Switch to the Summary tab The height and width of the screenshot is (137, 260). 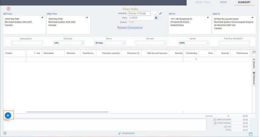(244, 2)
